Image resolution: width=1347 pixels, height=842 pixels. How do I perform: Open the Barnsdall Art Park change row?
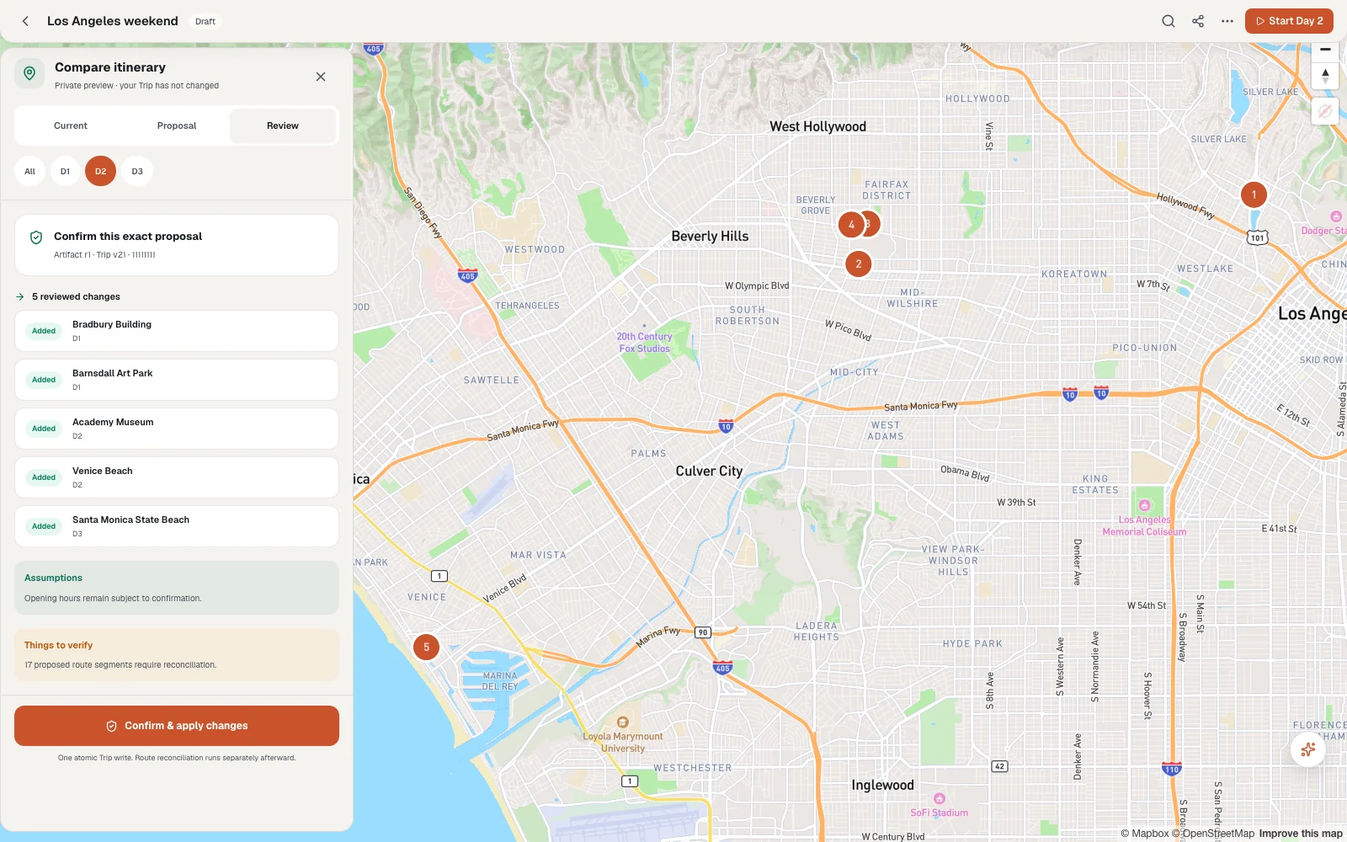click(x=177, y=380)
